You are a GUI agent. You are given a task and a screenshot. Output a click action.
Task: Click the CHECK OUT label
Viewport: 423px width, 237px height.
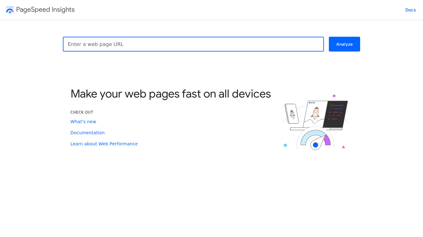tap(82, 112)
